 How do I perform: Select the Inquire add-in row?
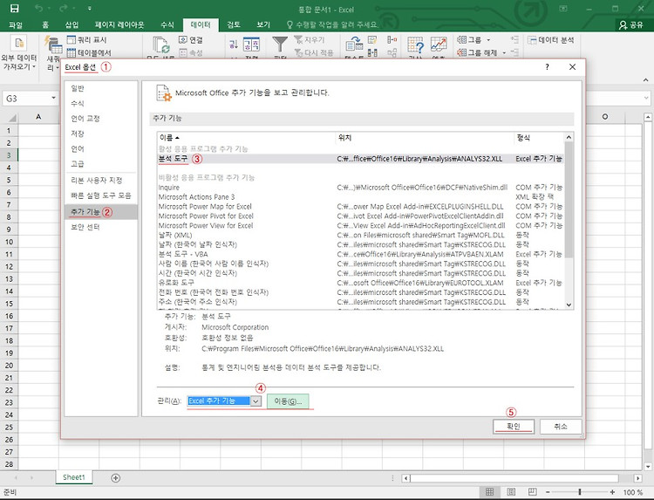coord(360,188)
